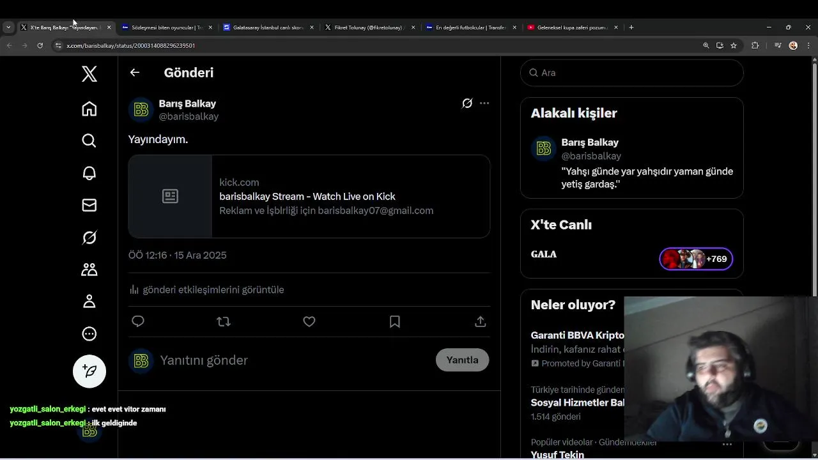Click the share icon under post
This screenshot has width=818, height=460.
(481, 321)
